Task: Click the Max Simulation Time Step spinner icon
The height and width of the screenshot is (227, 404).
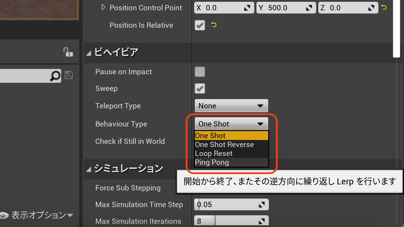Action: (x=262, y=205)
